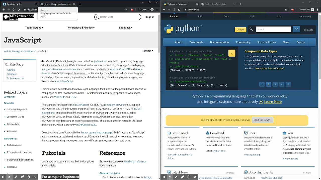
Task: Pause recording in left bottom recorder toolbar
Action: (x=3, y=177)
